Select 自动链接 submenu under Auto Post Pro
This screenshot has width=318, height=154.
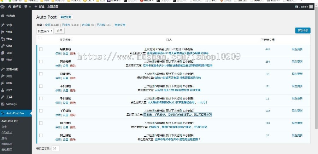pos(6,132)
